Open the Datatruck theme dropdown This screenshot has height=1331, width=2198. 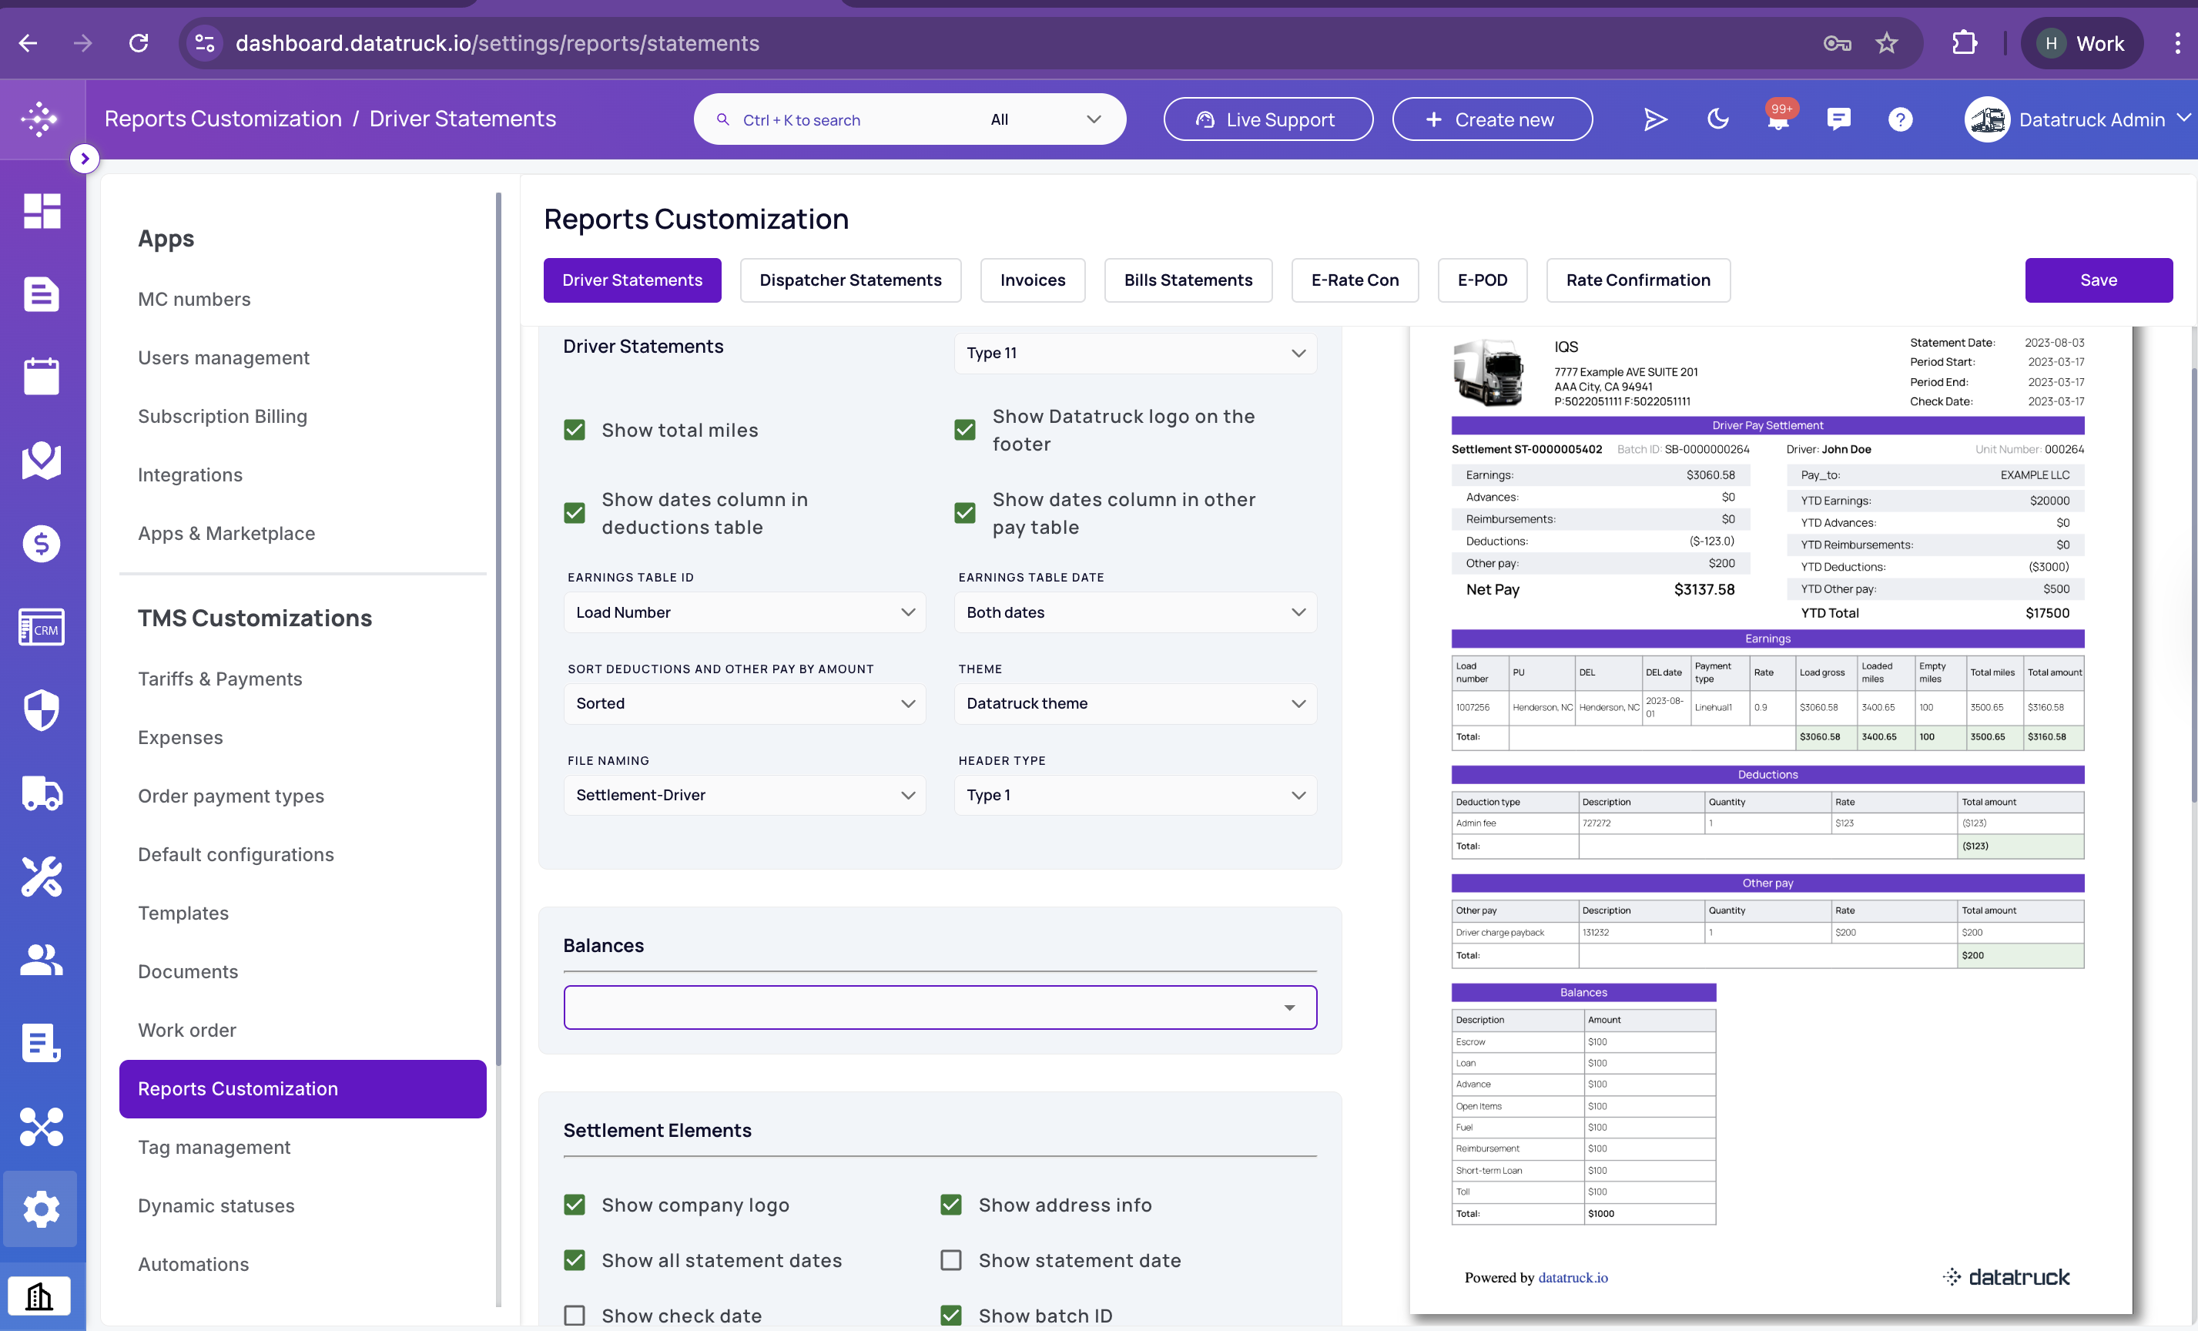(1135, 704)
